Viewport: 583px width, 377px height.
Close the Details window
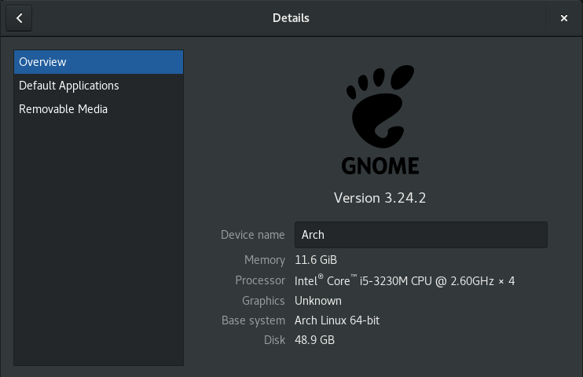563,18
